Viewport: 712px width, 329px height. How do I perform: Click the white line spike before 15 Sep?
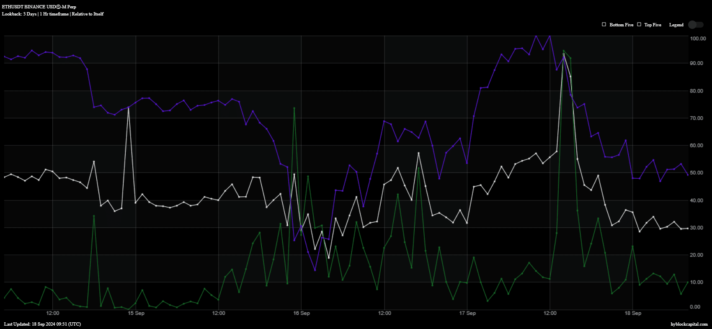[129, 108]
